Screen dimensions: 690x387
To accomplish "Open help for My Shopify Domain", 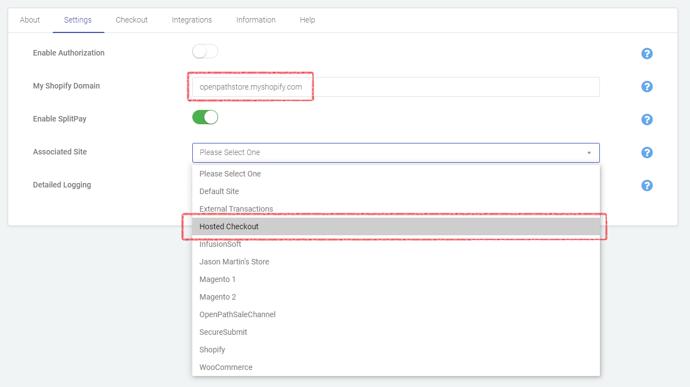I will [647, 86].
